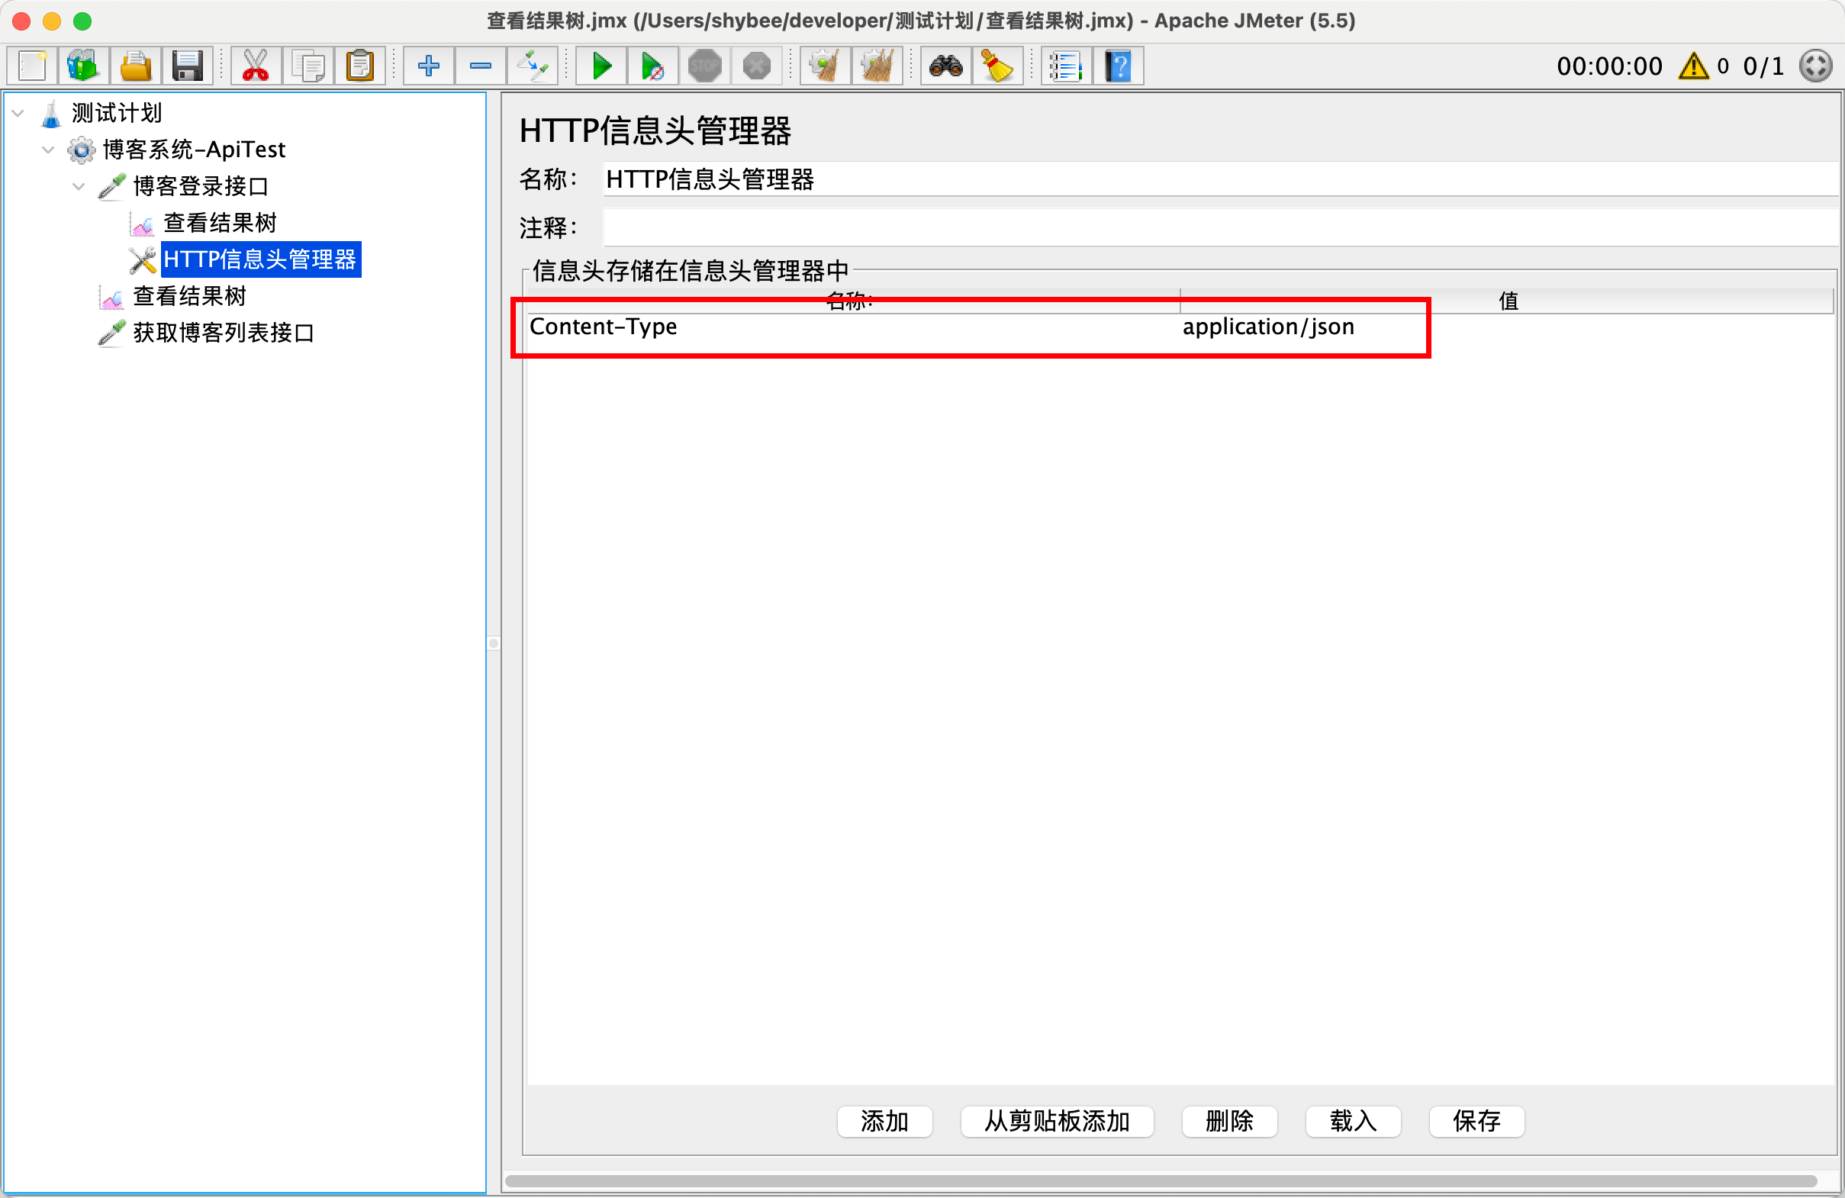Image resolution: width=1845 pixels, height=1198 pixels.
Task: Click the 注释 comment field
Action: pos(1220,228)
